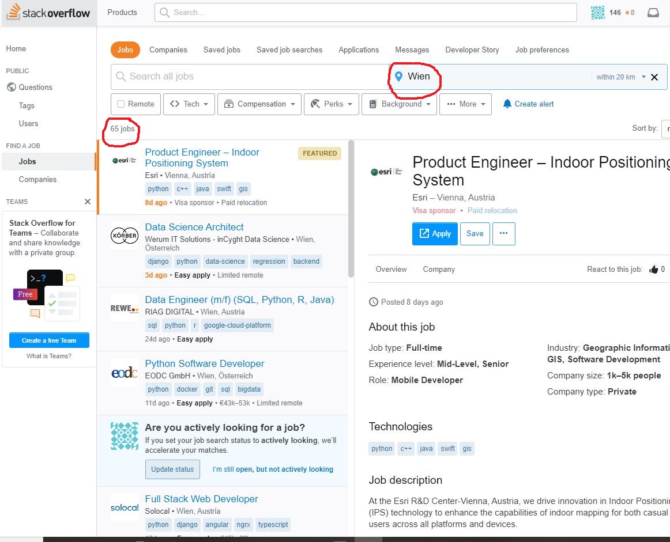Viewport: 670px width, 542px height.
Task: Open the Products menu
Action: [x=122, y=12]
